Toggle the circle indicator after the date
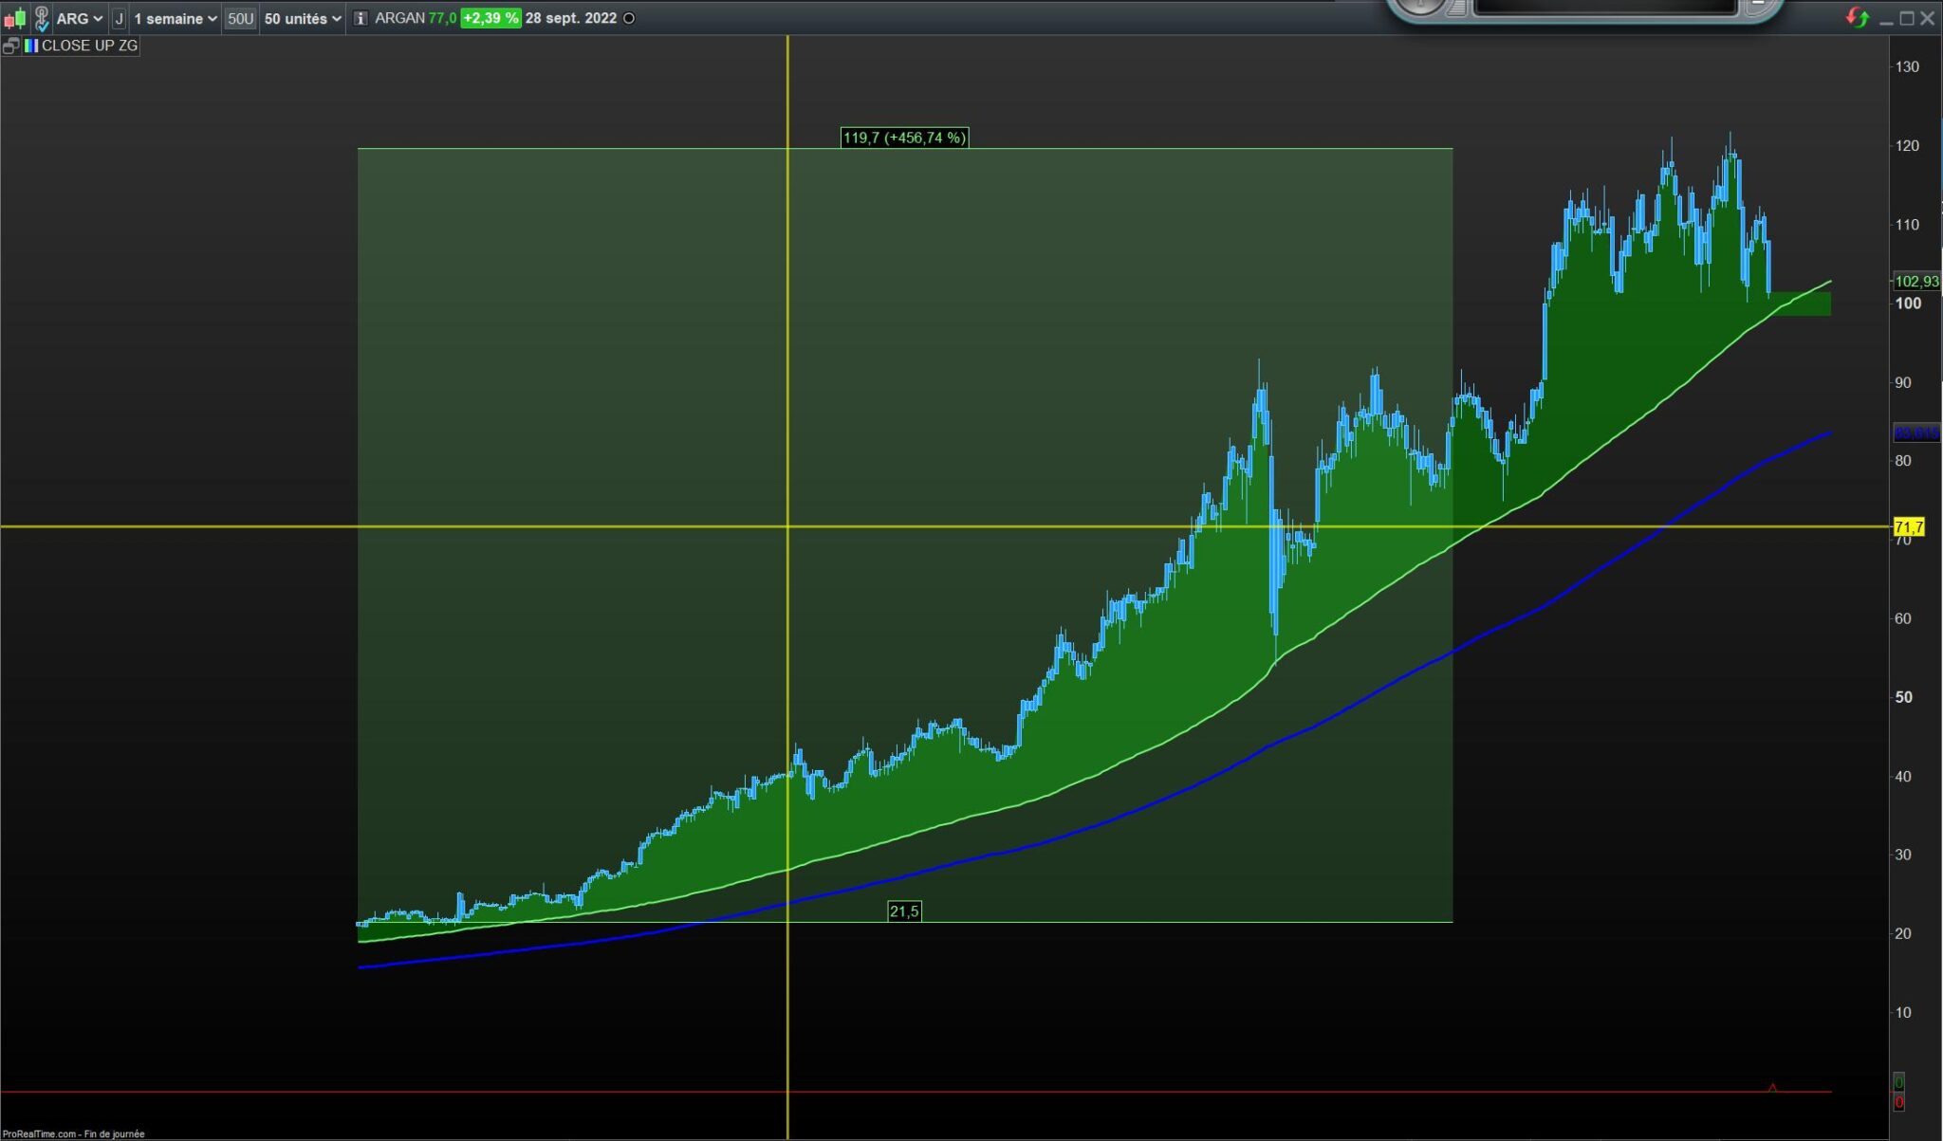 (x=628, y=18)
